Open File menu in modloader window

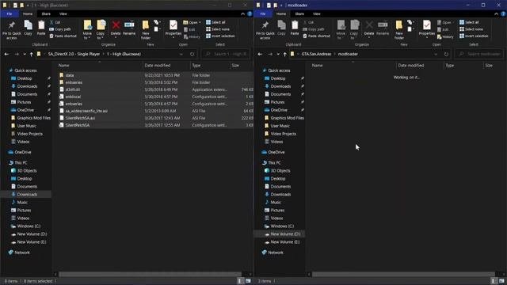[x=263, y=14]
